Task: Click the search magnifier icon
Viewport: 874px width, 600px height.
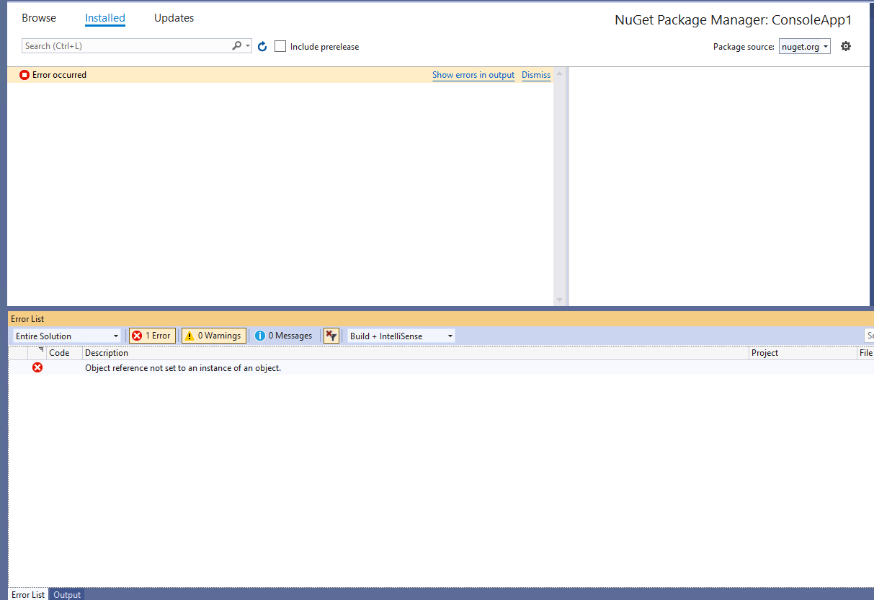Action: [x=237, y=46]
